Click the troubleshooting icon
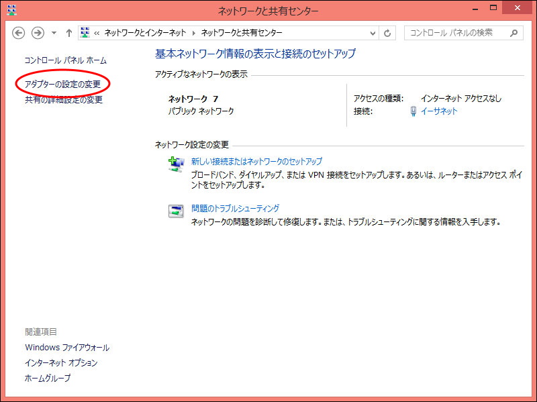The width and height of the screenshot is (537, 402). [176, 211]
